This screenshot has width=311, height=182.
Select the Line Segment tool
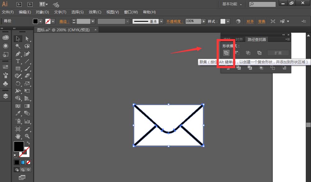click(27, 61)
